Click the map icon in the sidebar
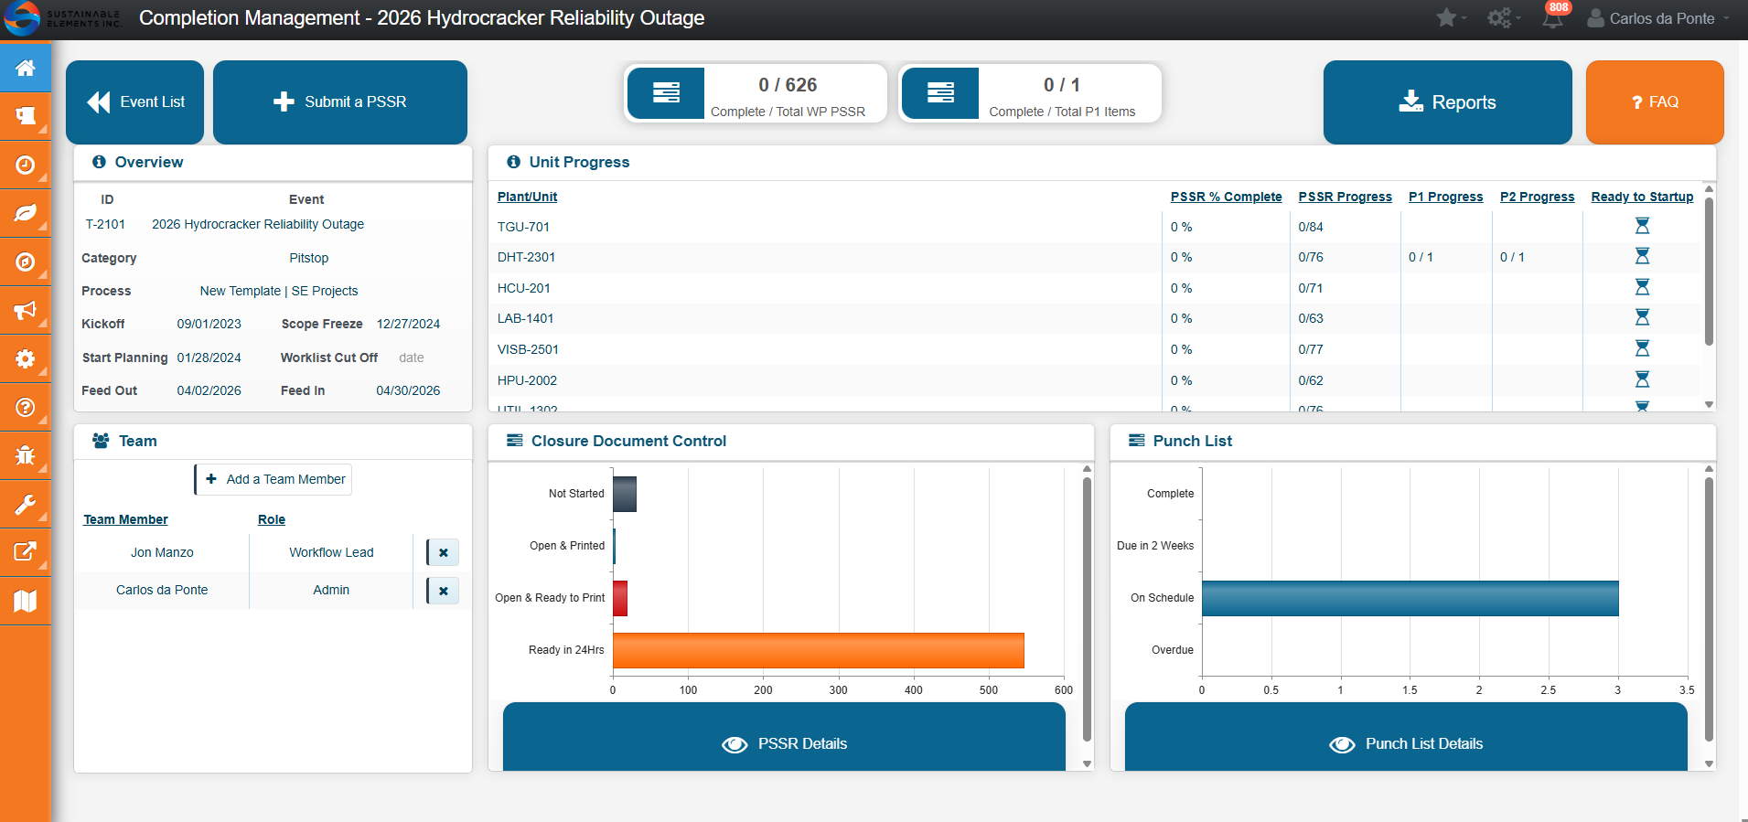This screenshot has height=822, width=1748. (26, 601)
